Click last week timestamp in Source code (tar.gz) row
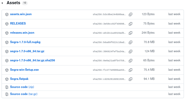Image resolution: width=186 pixels, height=101 pixels. pos(174,94)
